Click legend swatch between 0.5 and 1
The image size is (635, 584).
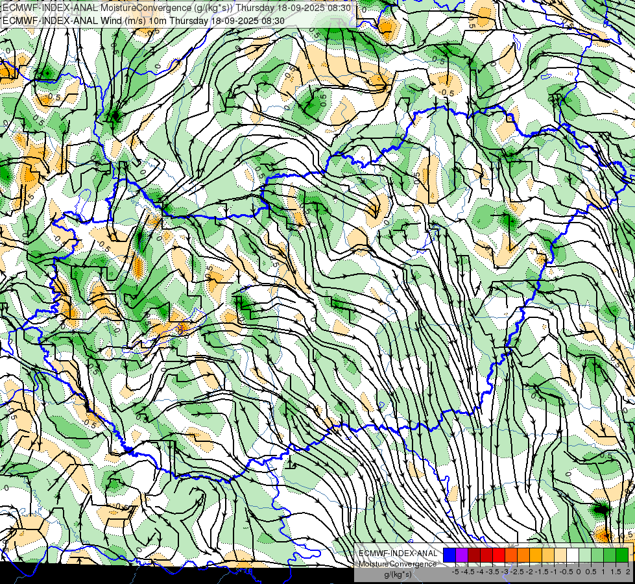(x=597, y=555)
